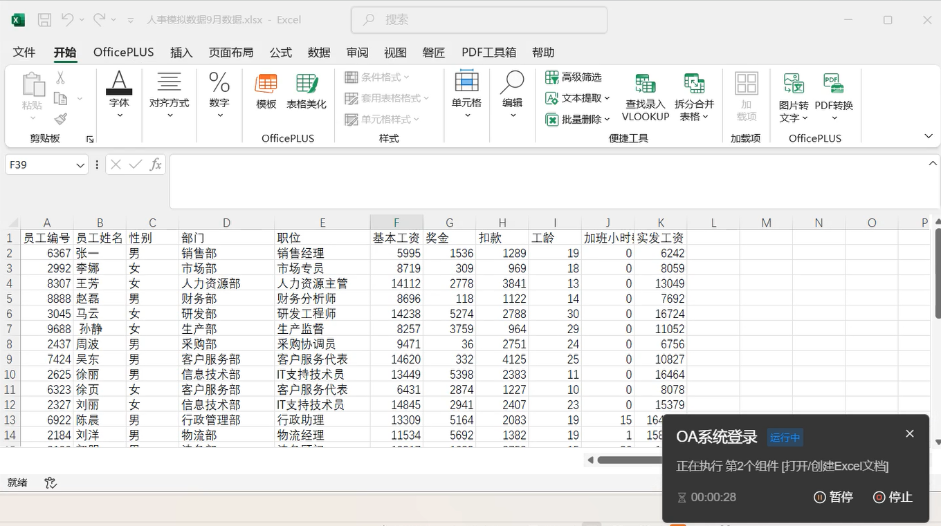Expand the formula bar chevron
The image size is (941, 526).
coord(932,164)
